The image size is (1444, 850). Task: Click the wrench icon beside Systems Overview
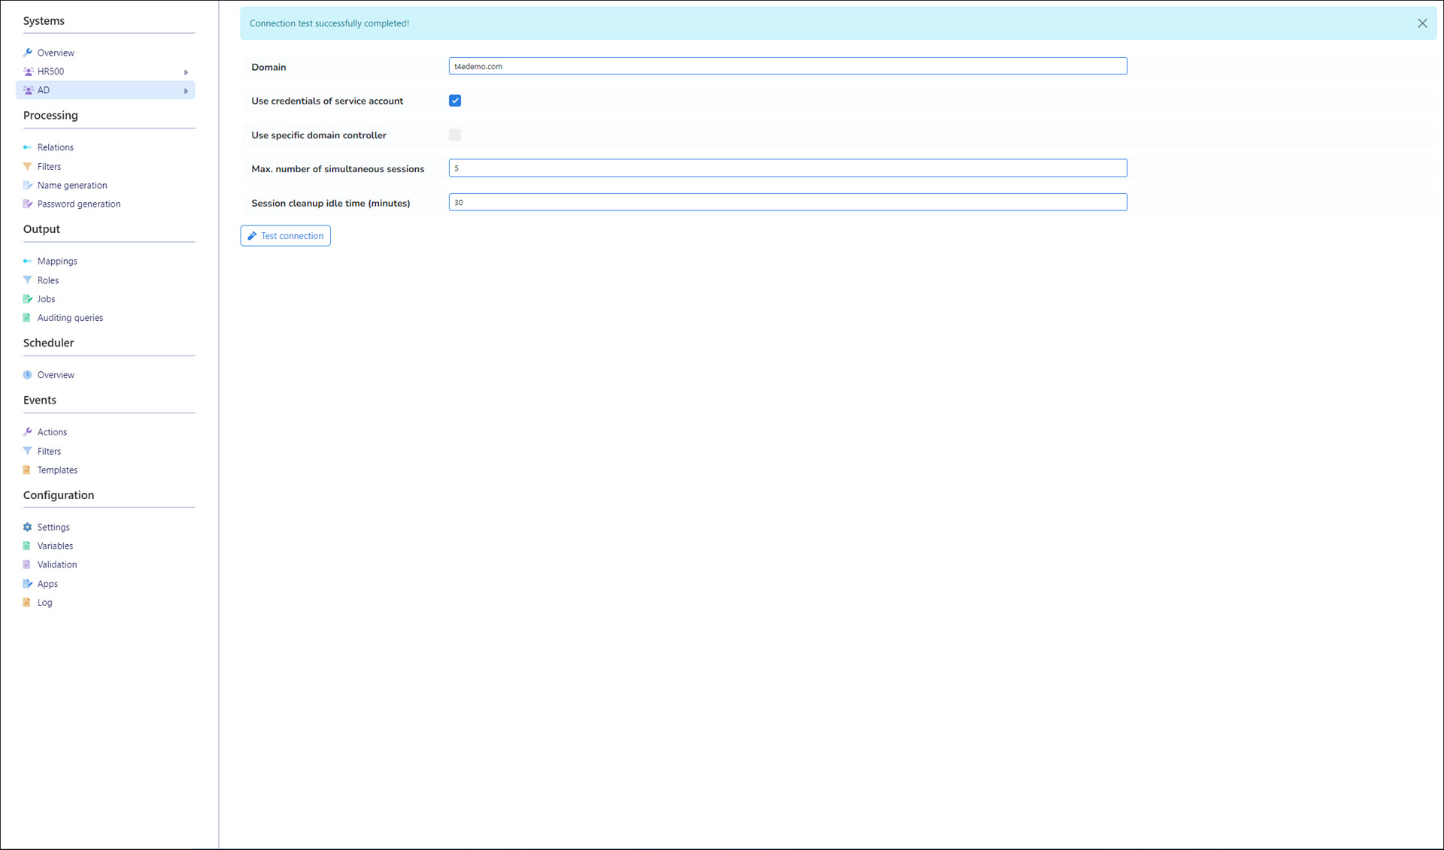28,53
